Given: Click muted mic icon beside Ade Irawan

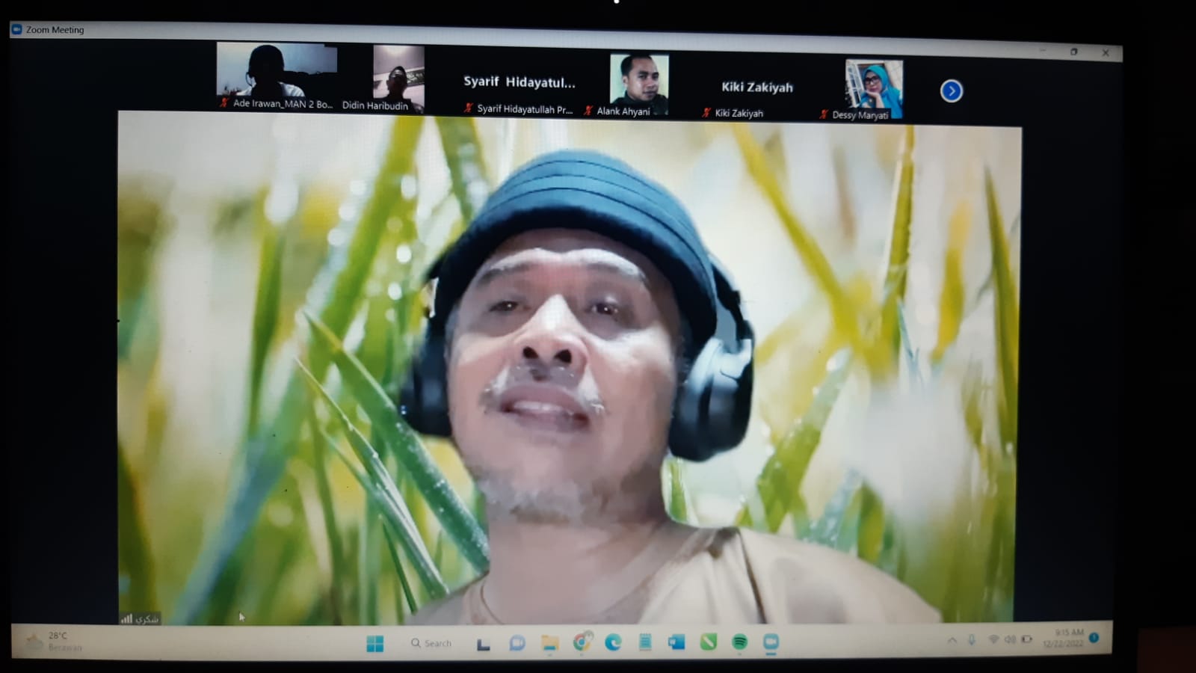Looking at the screenshot, I should click(x=224, y=102).
